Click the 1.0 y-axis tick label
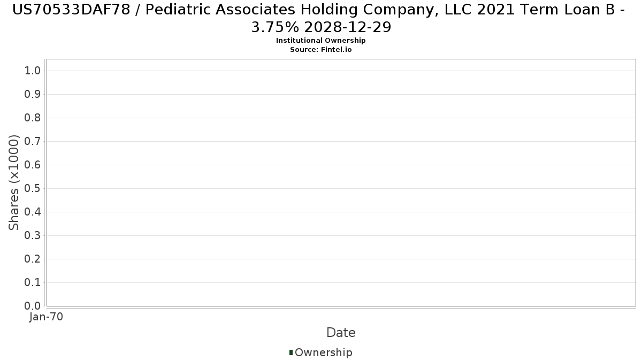This screenshot has height=361, width=642. tap(33, 71)
